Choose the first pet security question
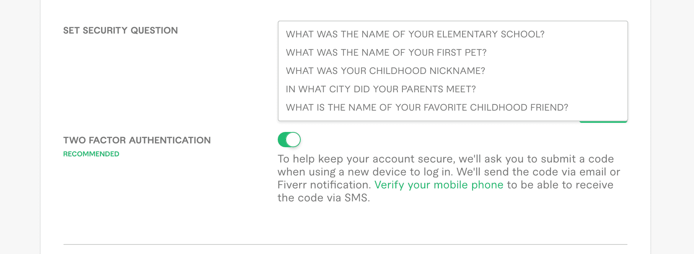This screenshot has width=694, height=254. click(386, 53)
